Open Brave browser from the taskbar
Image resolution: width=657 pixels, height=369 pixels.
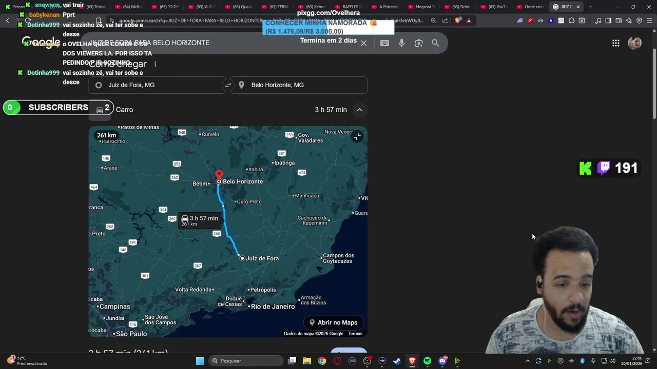(x=412, y=361)
